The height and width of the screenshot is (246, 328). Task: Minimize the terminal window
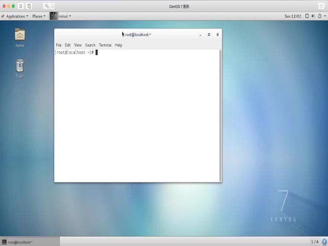pos(200,35)
